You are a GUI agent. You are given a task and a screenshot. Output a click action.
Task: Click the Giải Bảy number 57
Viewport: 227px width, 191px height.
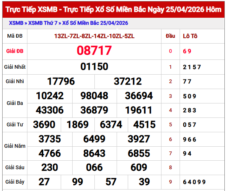tap(111, 182)
